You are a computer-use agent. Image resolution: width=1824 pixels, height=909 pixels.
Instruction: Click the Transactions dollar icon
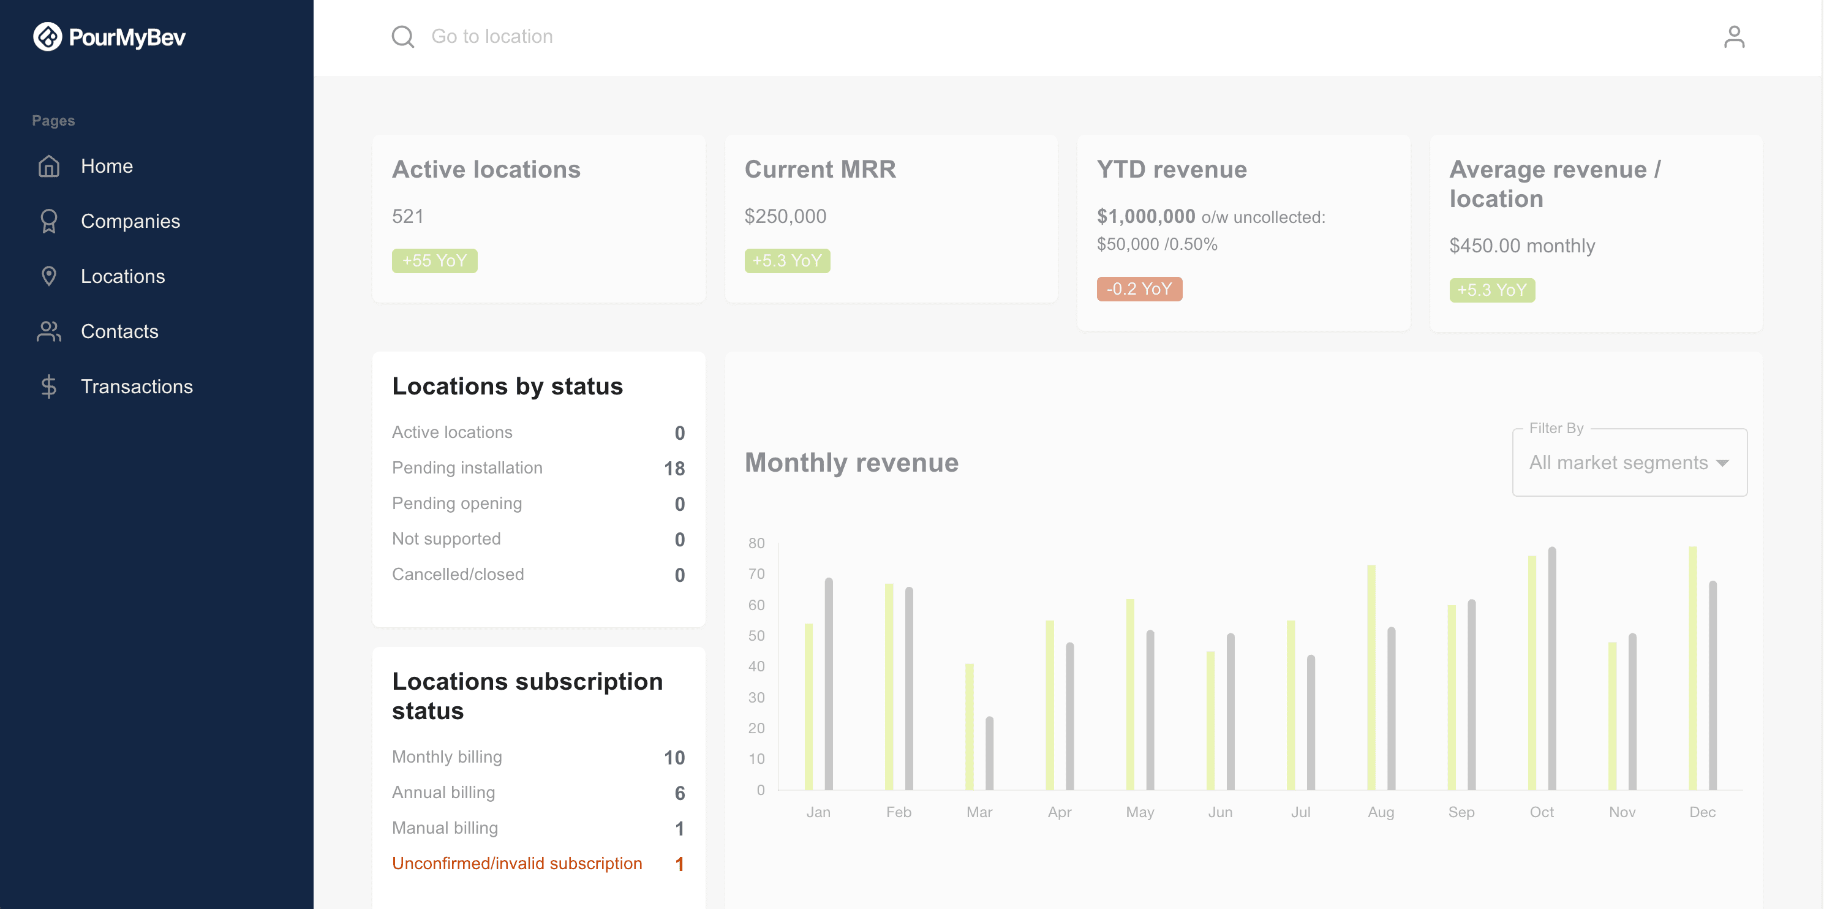coord(49,387)
